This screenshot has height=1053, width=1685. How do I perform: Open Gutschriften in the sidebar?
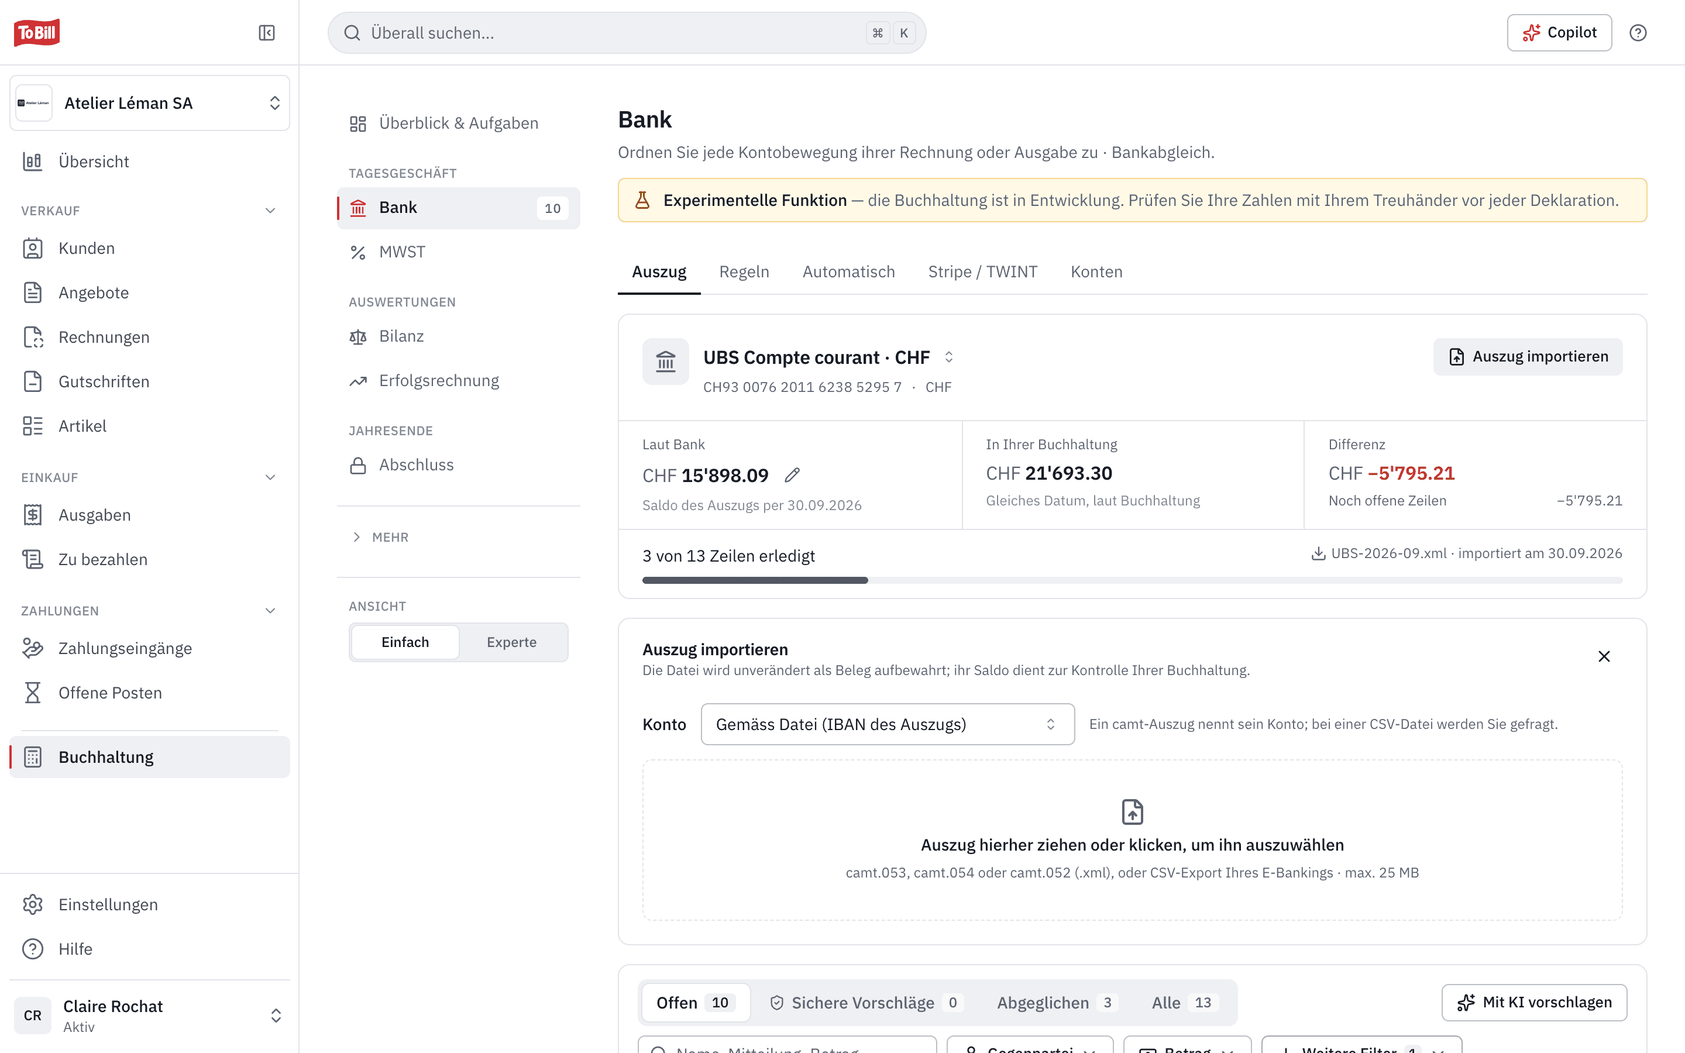point(149,381)
